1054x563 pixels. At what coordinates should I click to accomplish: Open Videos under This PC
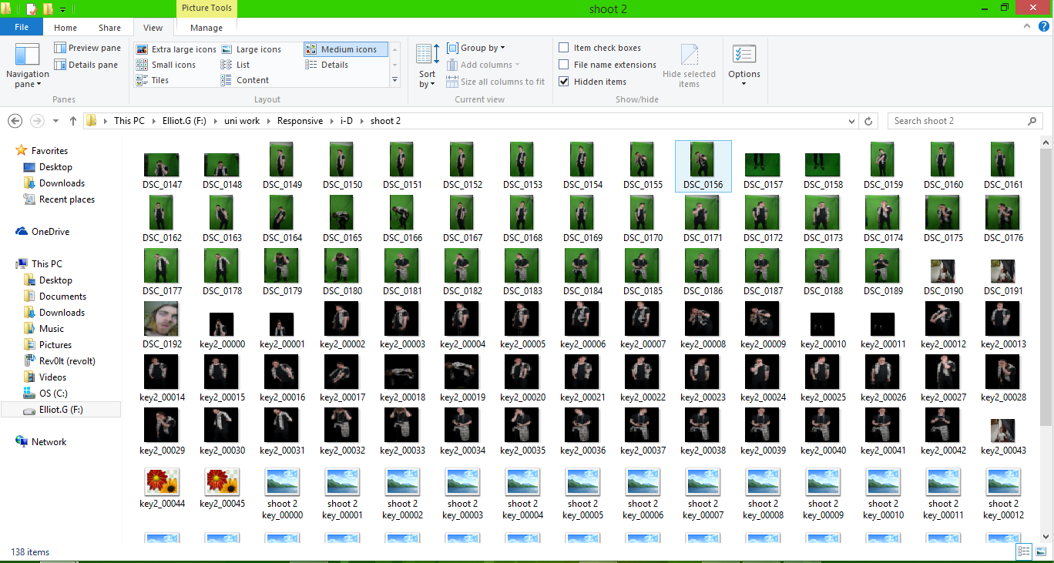pos(52,377)
